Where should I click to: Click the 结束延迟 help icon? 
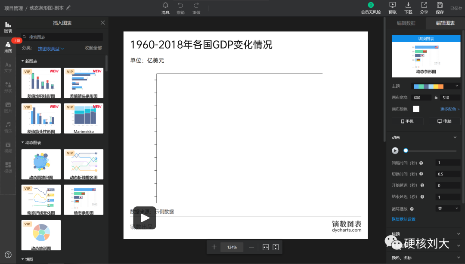[422, 197]
